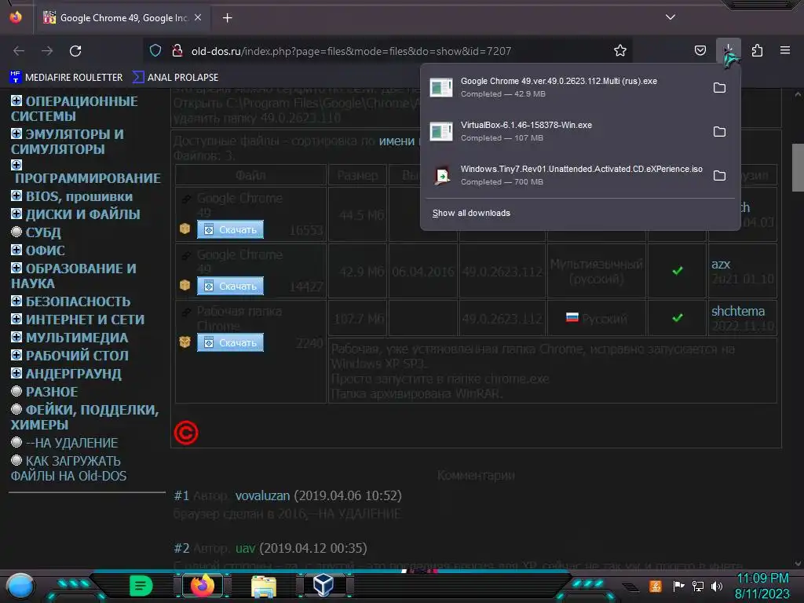This screenshot has width=804, height=603.
Task: Open volume control in system tray
Action: pyautogui.click(x=717, y=586)
